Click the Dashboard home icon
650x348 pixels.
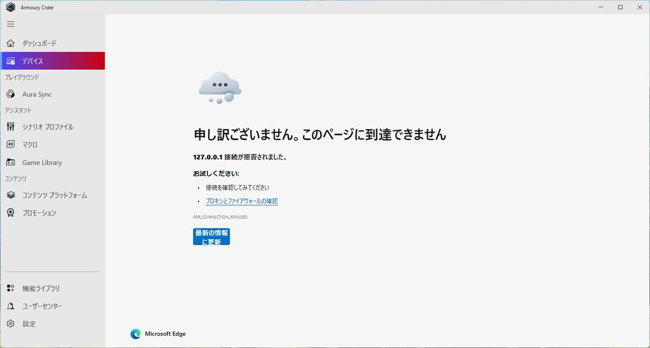(x=11, y=43)
